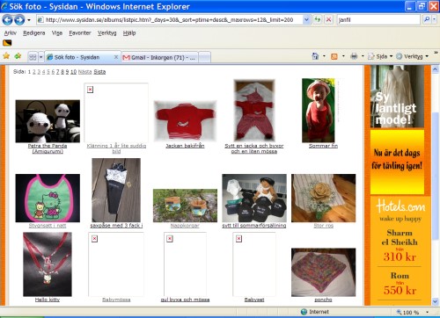This screenshot has height=318, width=440.
Task: Open the Favoriter menu
Action: [x=80, y=33]
